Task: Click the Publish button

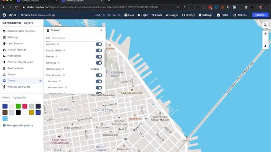Action: click(260, 15)
